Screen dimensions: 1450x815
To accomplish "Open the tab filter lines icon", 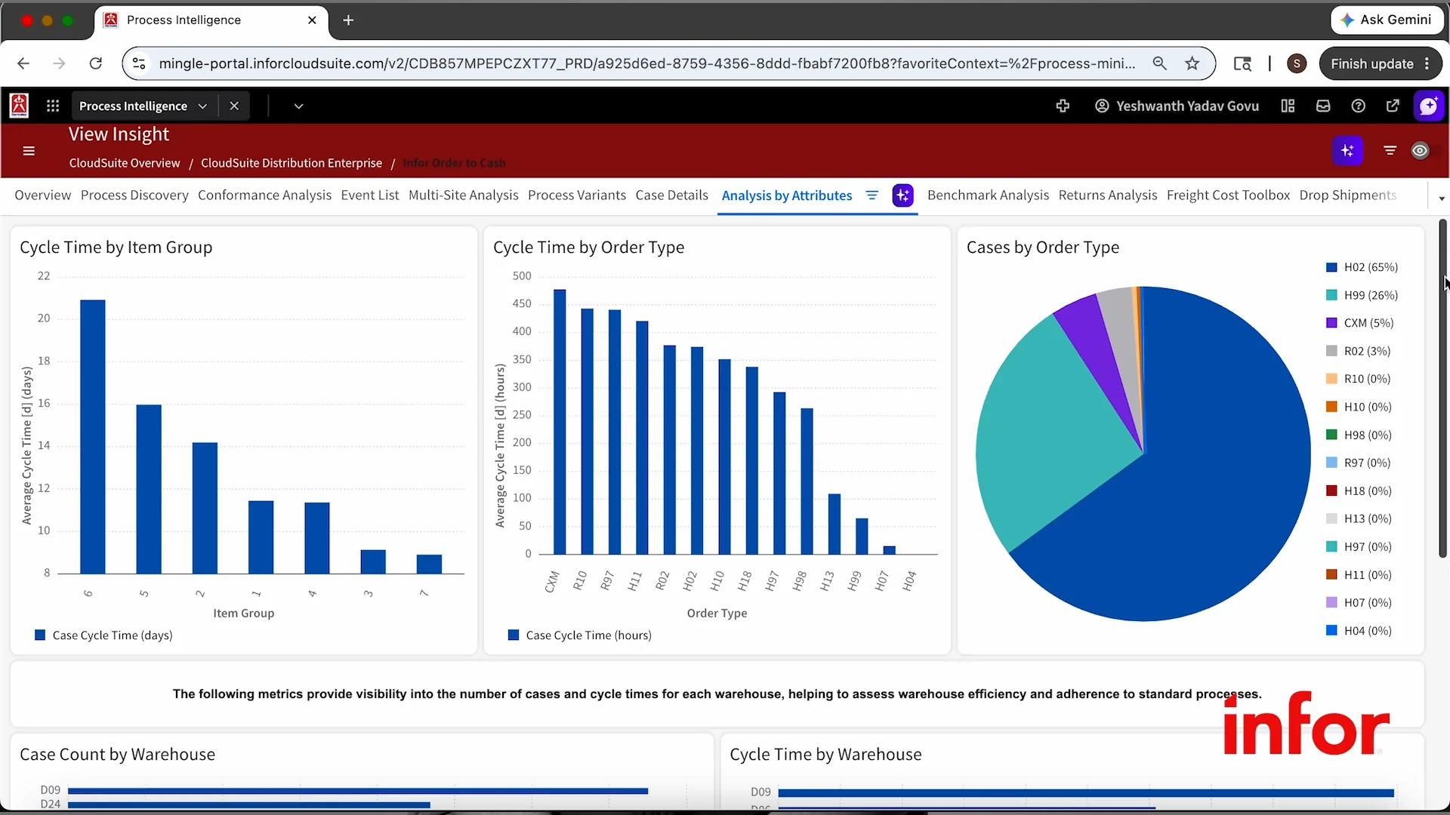I will (x=872, y=195).
